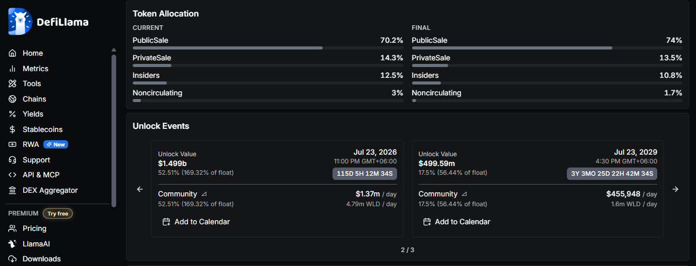Viewport: 696px width, 266px height.
Task: Open the Support headset icon
Action: coord(13,160)
